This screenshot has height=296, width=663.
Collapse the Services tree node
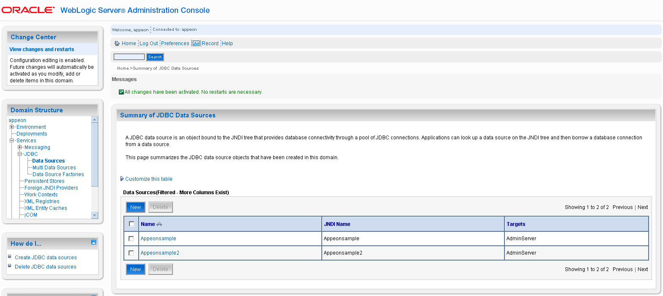[x=12, y=140]
